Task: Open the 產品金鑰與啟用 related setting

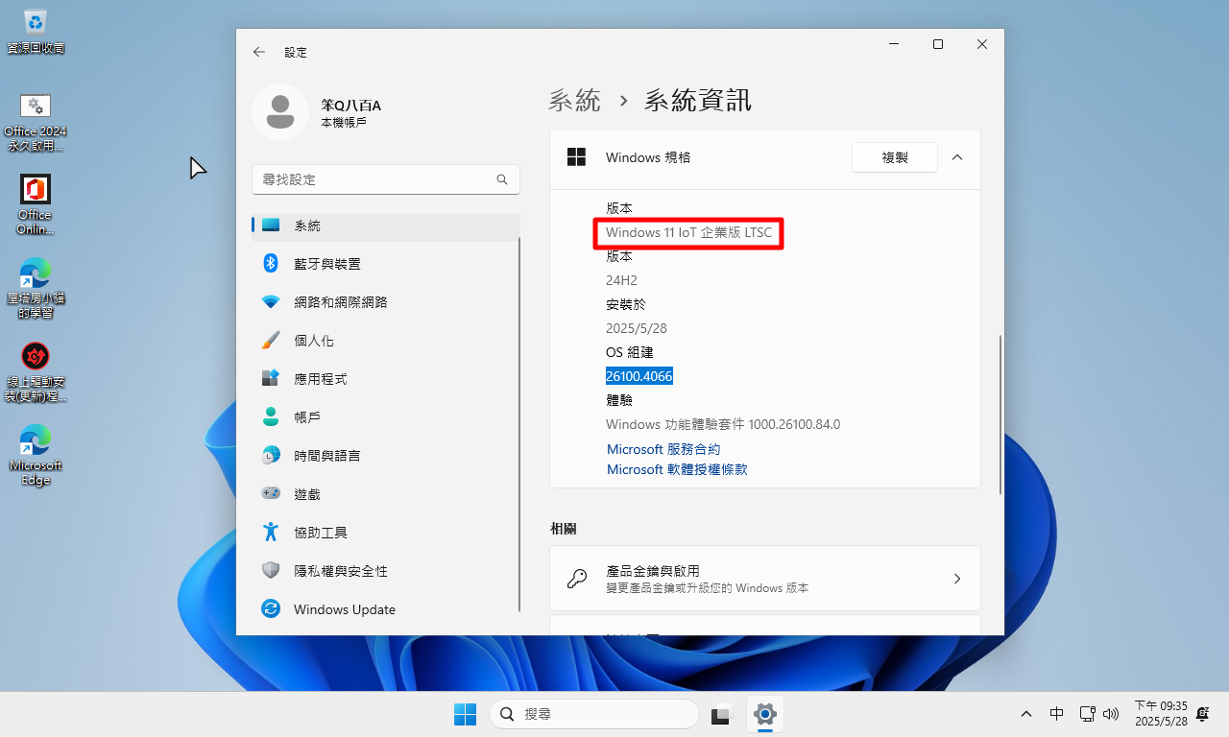Action: [x=765, y=579]
